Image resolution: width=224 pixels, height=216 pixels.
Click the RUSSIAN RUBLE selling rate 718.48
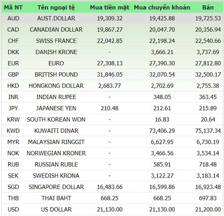(x=208, y=164)
